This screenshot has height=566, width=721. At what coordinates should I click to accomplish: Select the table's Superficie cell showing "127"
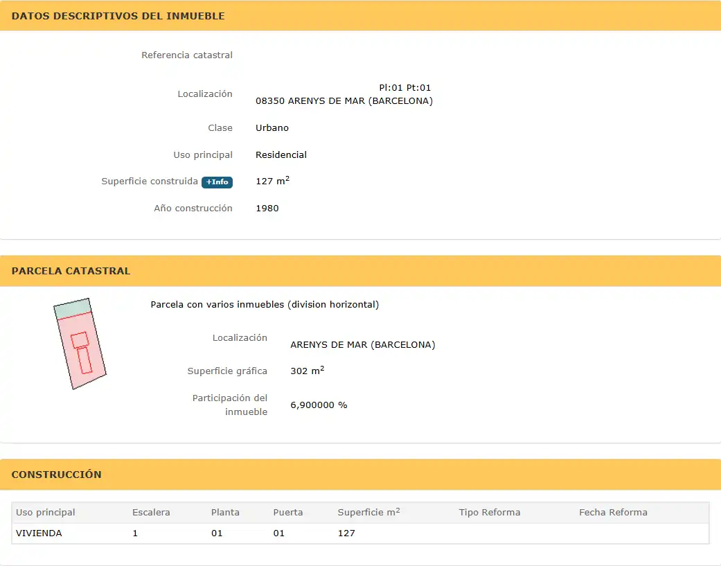pyautogui.click(x=346, y=533)
